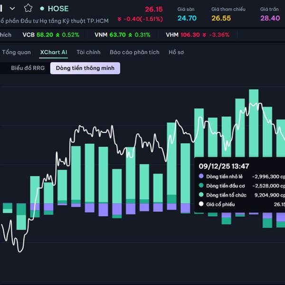Screen dimensions: 285x285
Task: Switch to the Biểu đồ RRG view
Action: pyautogui.click(x=28, y=68)
